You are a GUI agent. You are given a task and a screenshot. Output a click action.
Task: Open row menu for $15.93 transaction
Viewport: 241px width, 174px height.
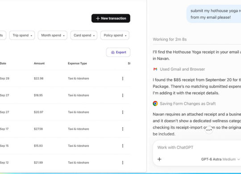point(123,145)
